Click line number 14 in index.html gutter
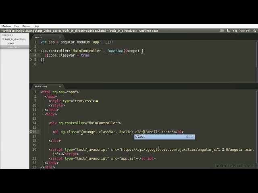 point(34,123)
